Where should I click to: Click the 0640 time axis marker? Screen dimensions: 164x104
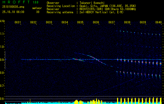tap(159, 22)
